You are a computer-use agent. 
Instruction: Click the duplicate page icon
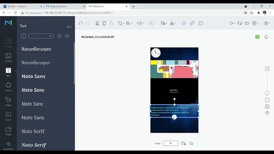pos(191,143)
